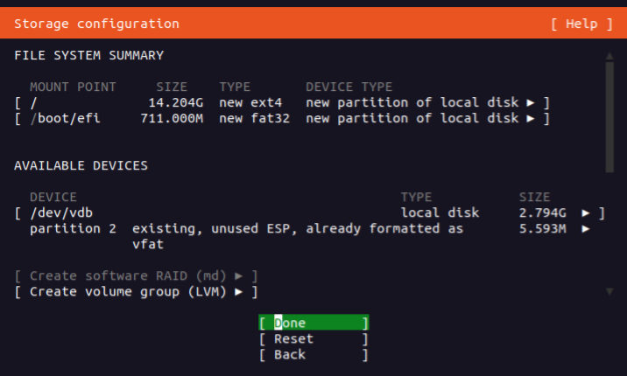This screenshot has height=376, width=627.
Task: Click the scroll down arrow
Action: (609, 291)
